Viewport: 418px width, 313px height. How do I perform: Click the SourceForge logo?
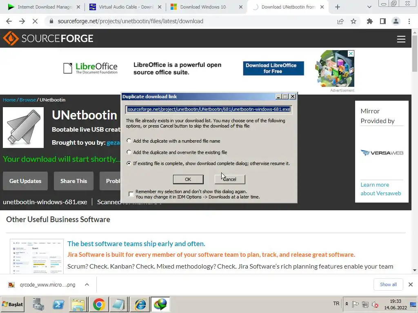[48, 39]
